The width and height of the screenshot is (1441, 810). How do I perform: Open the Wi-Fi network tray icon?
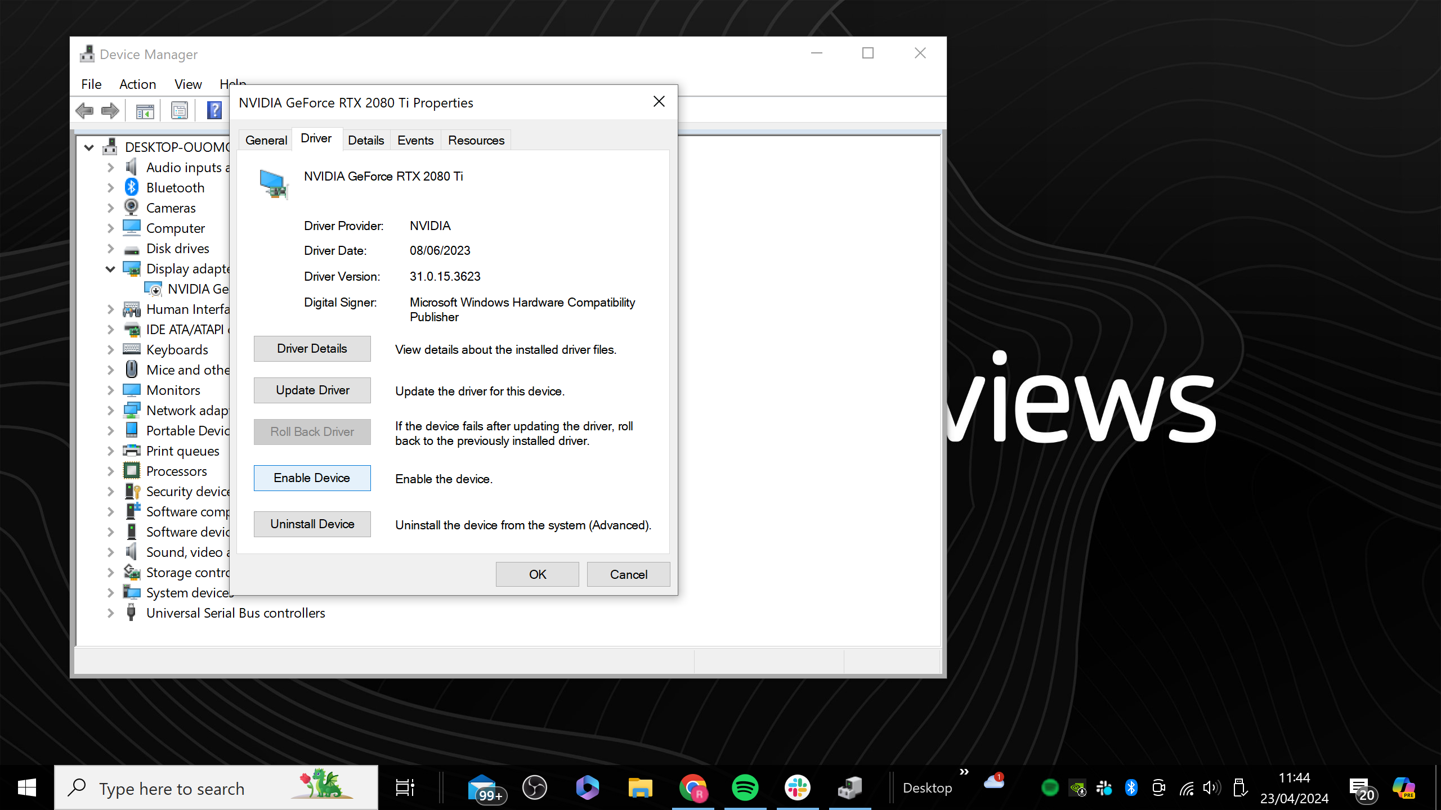(1187, 789)
